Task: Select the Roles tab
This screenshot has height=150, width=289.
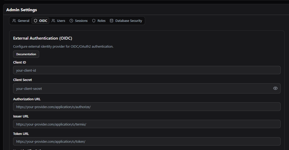Action: pyautogui.click(x=102, y=21)
